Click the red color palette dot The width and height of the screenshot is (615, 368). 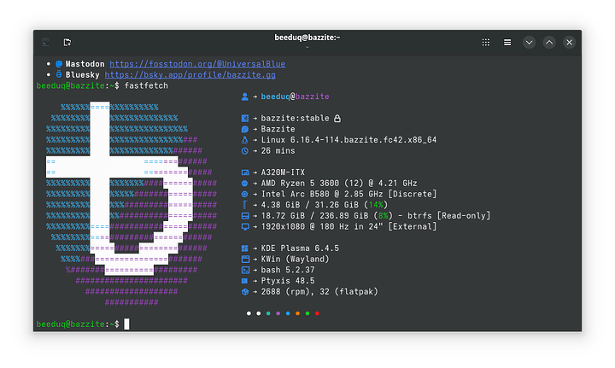317,313
